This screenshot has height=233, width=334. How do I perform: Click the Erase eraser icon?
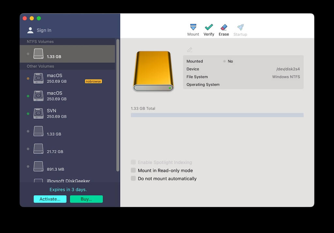click(x=224, y=27)
